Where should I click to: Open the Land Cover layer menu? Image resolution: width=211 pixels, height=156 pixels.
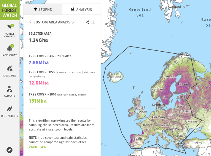pos(9,50)
